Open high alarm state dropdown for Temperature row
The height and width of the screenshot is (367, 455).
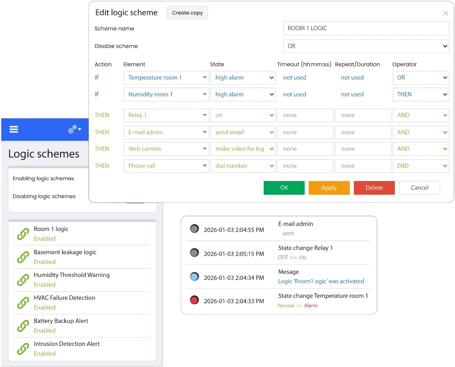(243, 78)
